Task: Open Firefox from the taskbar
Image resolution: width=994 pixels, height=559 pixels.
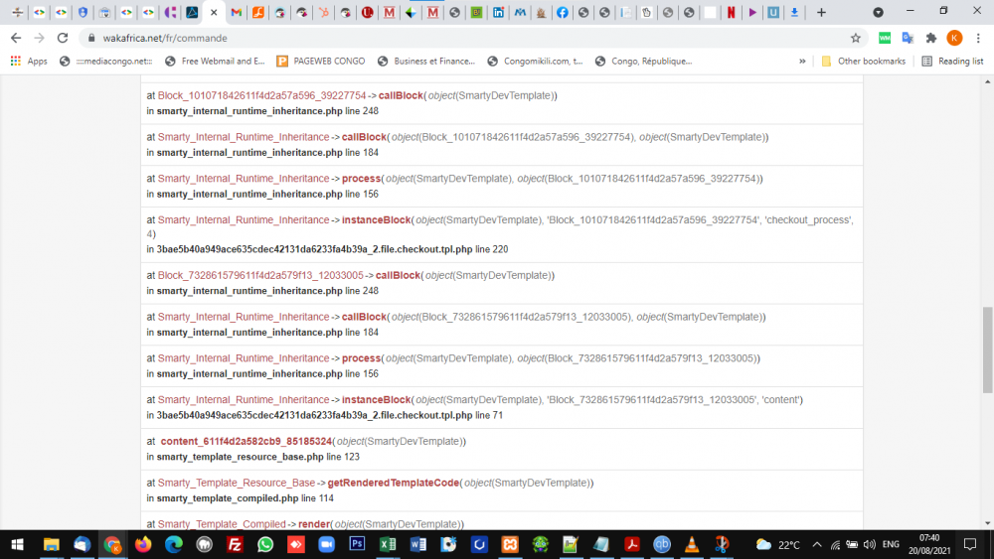Action: [x=143, y=544]
